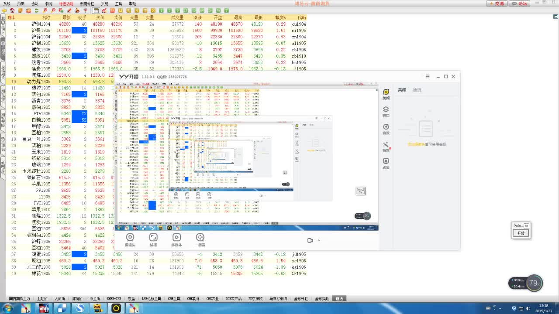Click the 涨跌 column header
Screen dimensions: 559x314
point(197,17)
